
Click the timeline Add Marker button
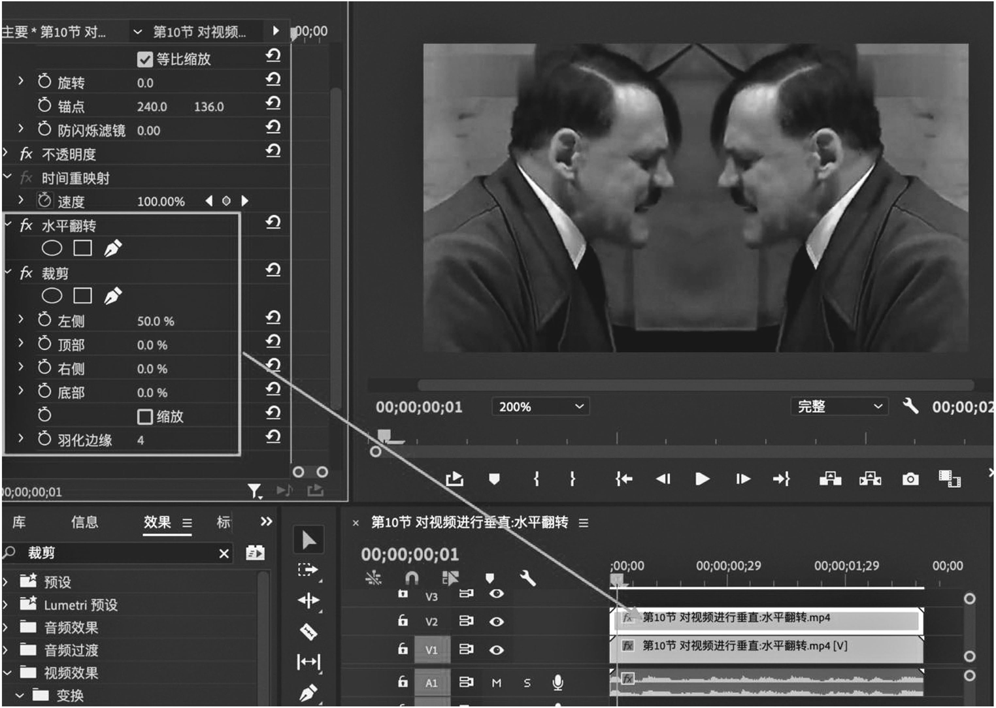(x=490, y=578)
